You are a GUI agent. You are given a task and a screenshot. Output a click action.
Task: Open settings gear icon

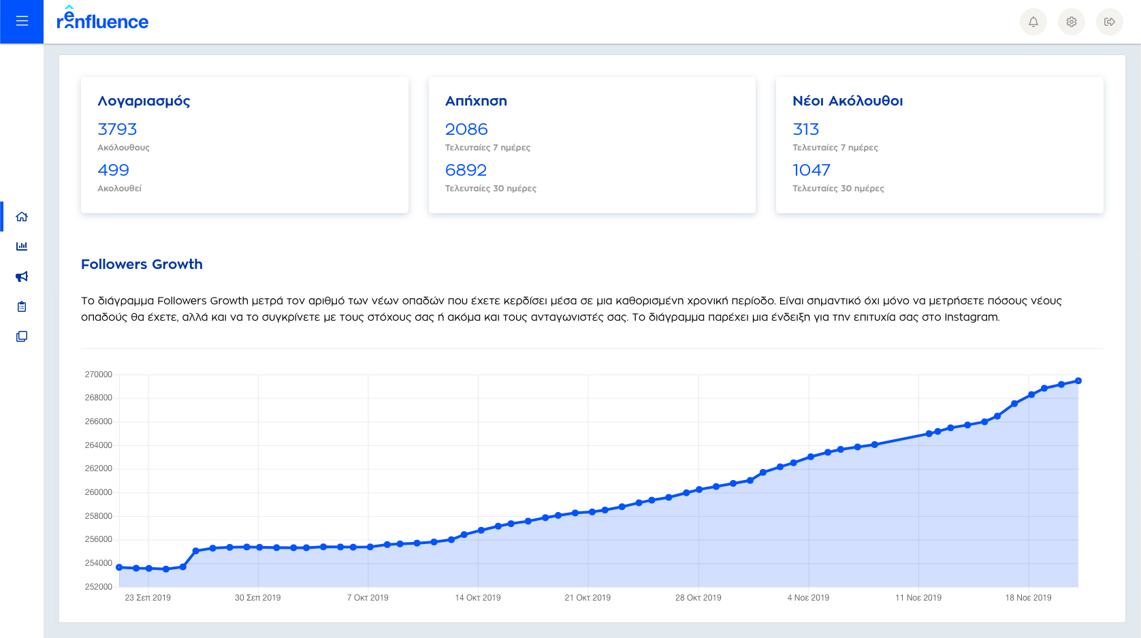(x=1072, y=22)
